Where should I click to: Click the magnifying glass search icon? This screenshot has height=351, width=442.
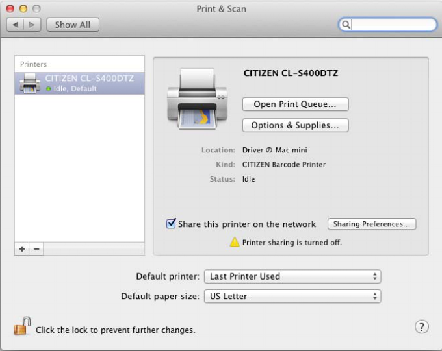pyautogui.click(x=346, y=25)
